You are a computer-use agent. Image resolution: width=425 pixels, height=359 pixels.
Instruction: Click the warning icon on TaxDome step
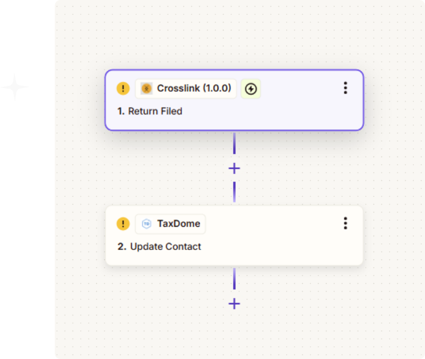point(123,224)
